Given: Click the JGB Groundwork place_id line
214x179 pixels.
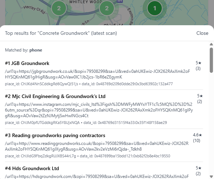Looking at the screenshot, I should pos(89,84).
